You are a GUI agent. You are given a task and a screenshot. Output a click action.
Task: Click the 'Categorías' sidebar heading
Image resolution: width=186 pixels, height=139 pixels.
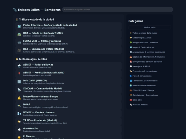136,21
